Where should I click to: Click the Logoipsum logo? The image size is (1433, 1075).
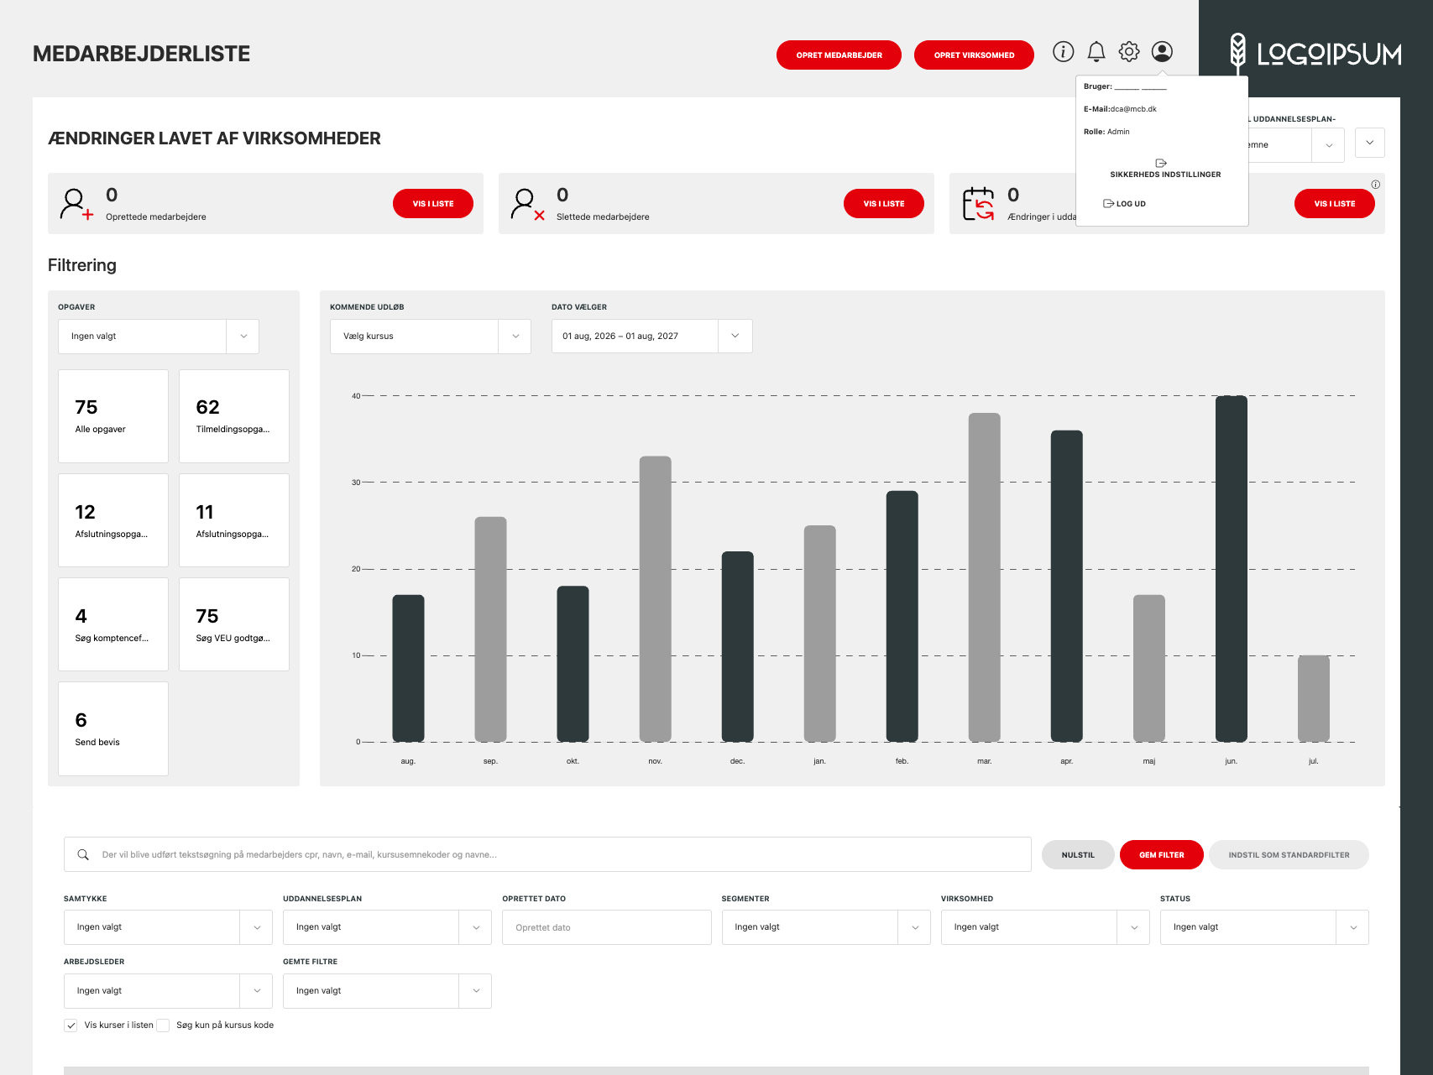point(1315,53)
